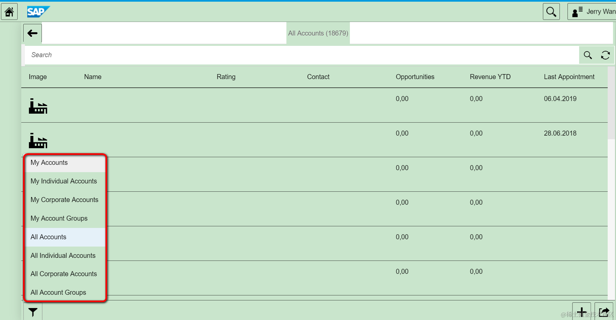Select My Individual Accounts

tap(66, 181)
